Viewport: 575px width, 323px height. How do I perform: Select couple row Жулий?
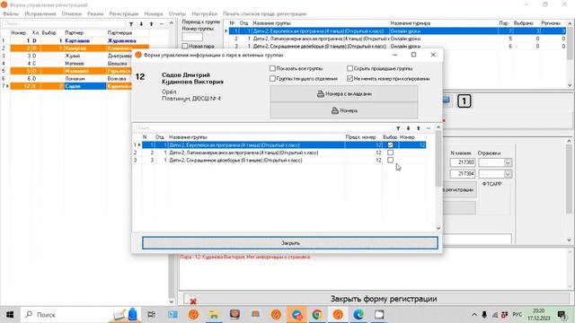tap(80, 56)
